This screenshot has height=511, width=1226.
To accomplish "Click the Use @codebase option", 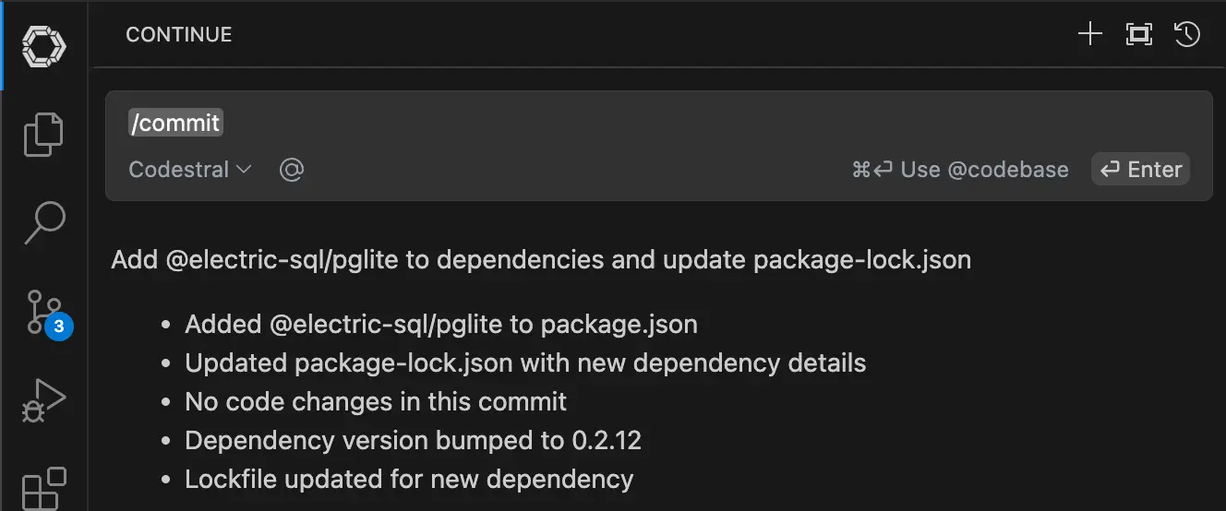I will pos(960,170).
